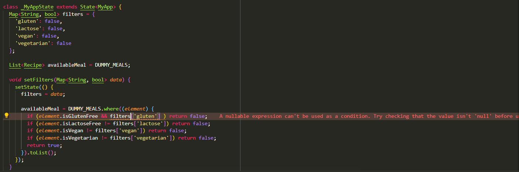The width and height of the screenshot is (519, 172).
Task: Click the 'List' type before <Recipe>
Action: pyautogui.click(x=15, y=65)
